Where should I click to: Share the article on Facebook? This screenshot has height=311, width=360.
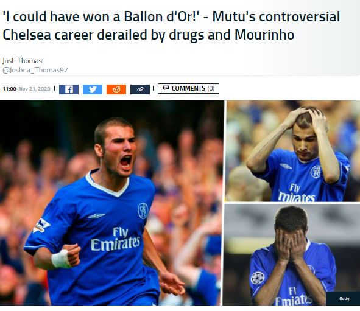coord(69,89)
